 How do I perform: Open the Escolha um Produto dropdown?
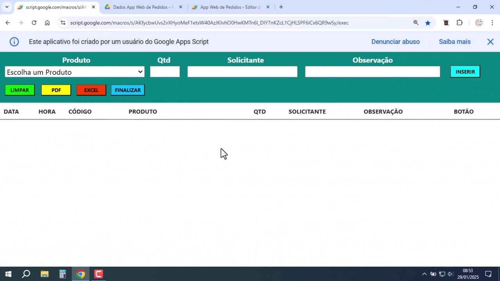click(x=75, y=72)
